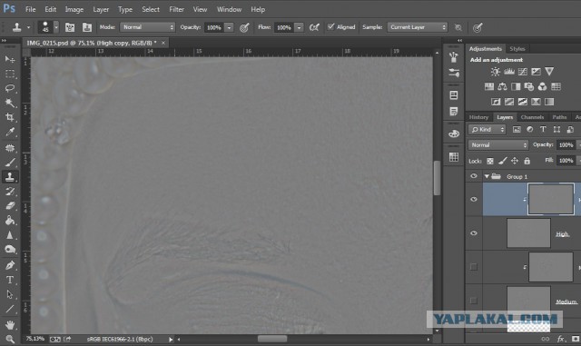Add a Levels adjustment
This screenshot has width=581, height=346.
(508, 72)
